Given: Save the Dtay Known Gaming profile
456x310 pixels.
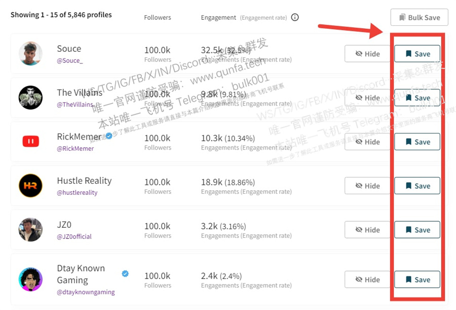Looking at the screenshot, I should pyautogui.click(x=417, y=280).
